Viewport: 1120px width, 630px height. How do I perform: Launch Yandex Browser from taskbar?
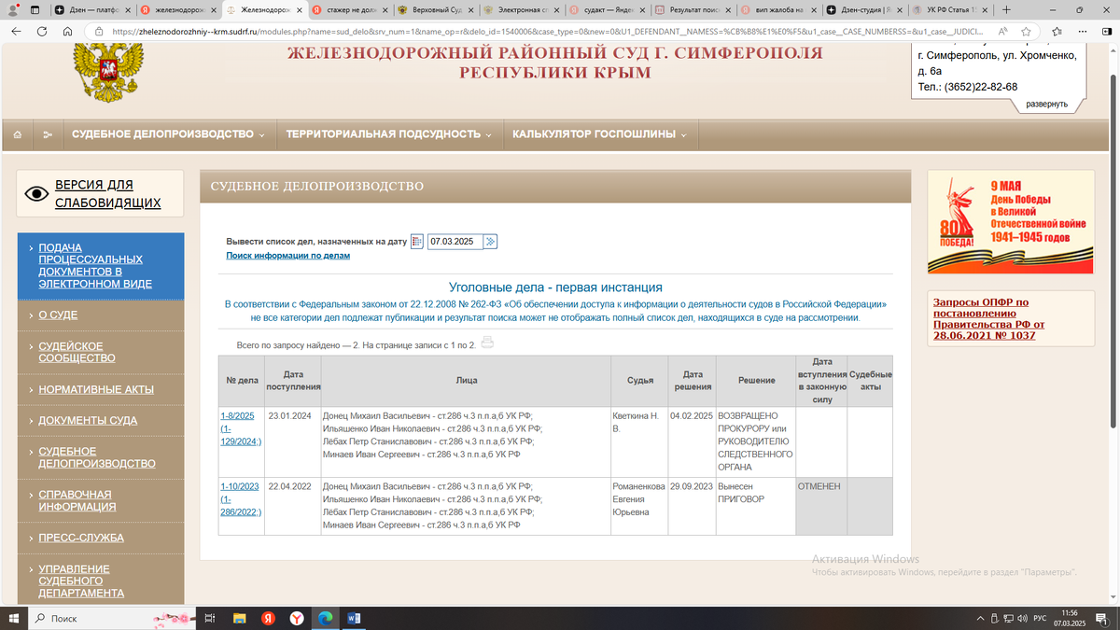(x=296, y=618)
